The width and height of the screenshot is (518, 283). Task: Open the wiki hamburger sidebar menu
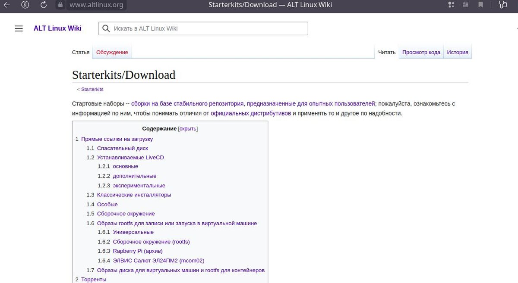coord(19,28)
